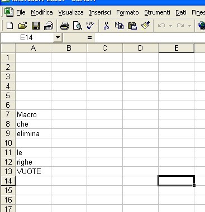Open the Strumenti menu
This screenshot has height=212, width=205.
pyautogui.click(x=157, y=12)
